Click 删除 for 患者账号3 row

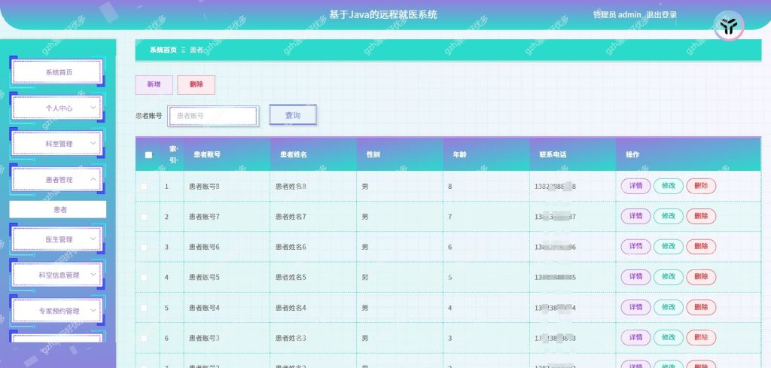[x=701, y=338]
